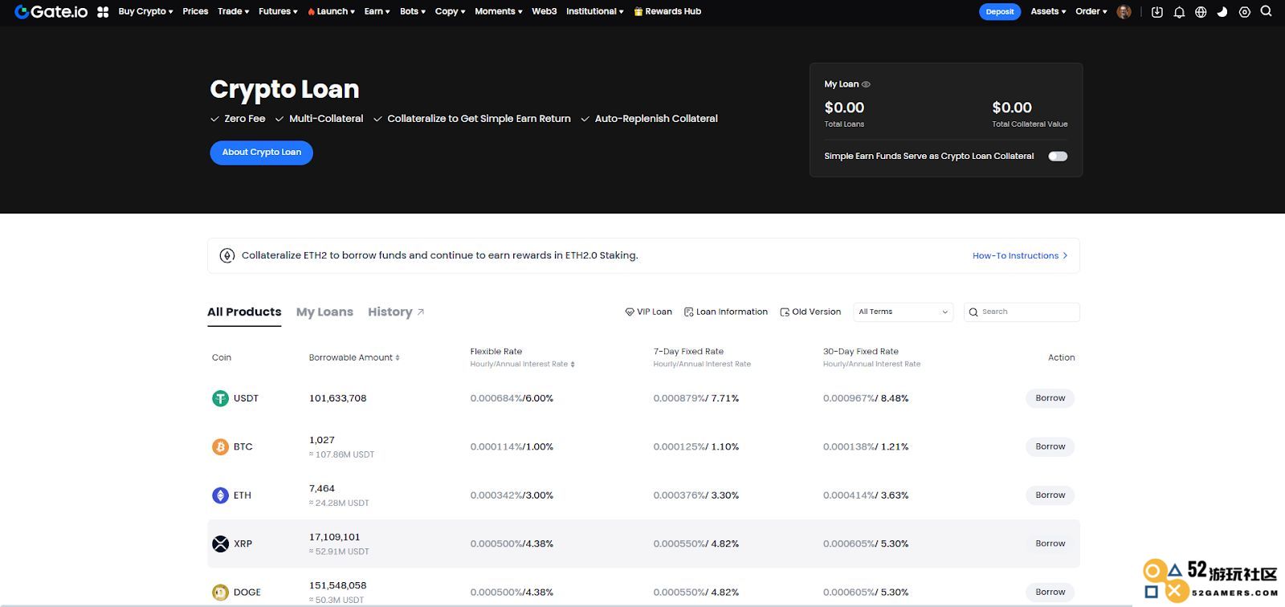Screen dimensions: 1285x607
Task: Click USDT borrowable amount 101,633,708
Action: (337, 398)
